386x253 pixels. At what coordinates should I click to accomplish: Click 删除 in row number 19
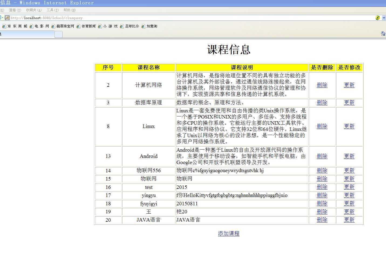coord(322,212)
